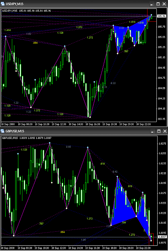
Task: Click price axis value 1.8075
Action: click(x=162, y=243)
